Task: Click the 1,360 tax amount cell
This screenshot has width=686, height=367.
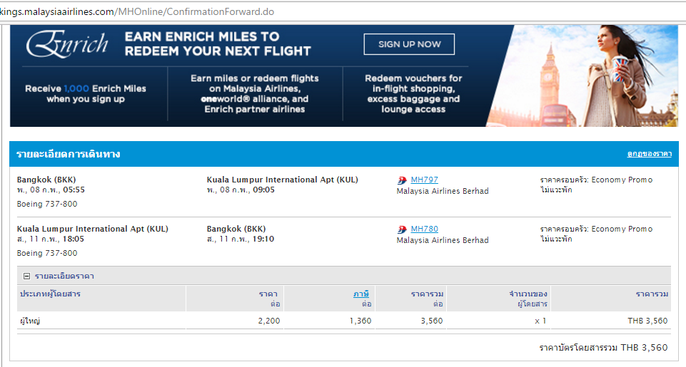Action: tap(360, 321)
